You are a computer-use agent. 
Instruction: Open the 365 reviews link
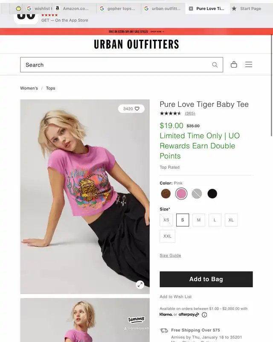tap(190, 113)
